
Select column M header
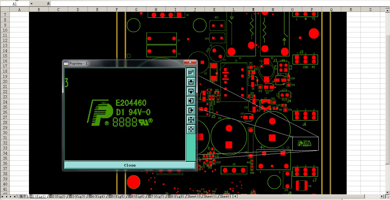pos(253,9)
